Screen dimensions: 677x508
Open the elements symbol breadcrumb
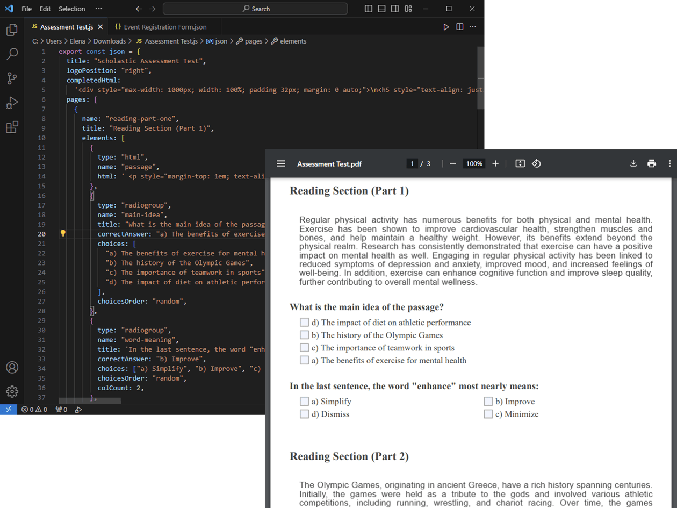(289, 41)
